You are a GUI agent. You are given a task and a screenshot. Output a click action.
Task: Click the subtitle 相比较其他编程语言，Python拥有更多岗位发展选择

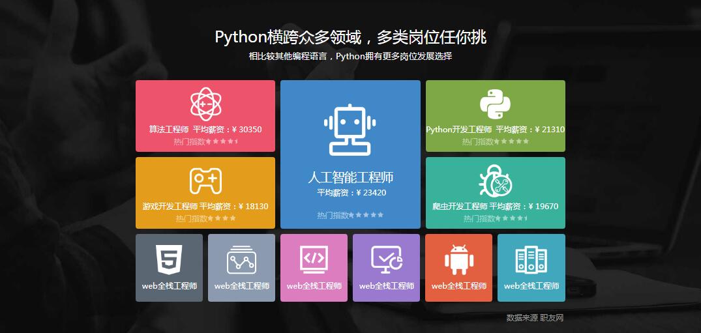coord(351,56)
